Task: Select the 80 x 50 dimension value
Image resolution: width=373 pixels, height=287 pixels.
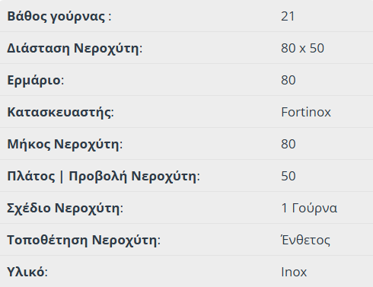Action: [x=302, y=48]
